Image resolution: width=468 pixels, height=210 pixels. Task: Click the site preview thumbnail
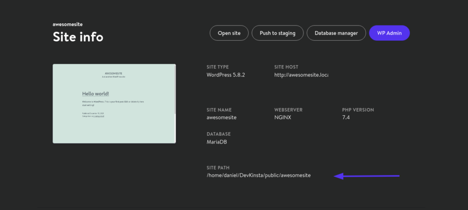[x=114, y=103]
